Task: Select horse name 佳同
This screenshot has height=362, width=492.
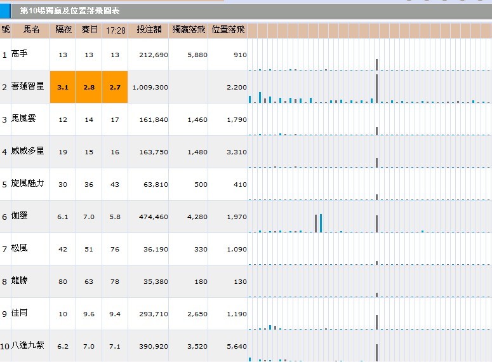Action: pyautogui.click(x=20, y=312)
